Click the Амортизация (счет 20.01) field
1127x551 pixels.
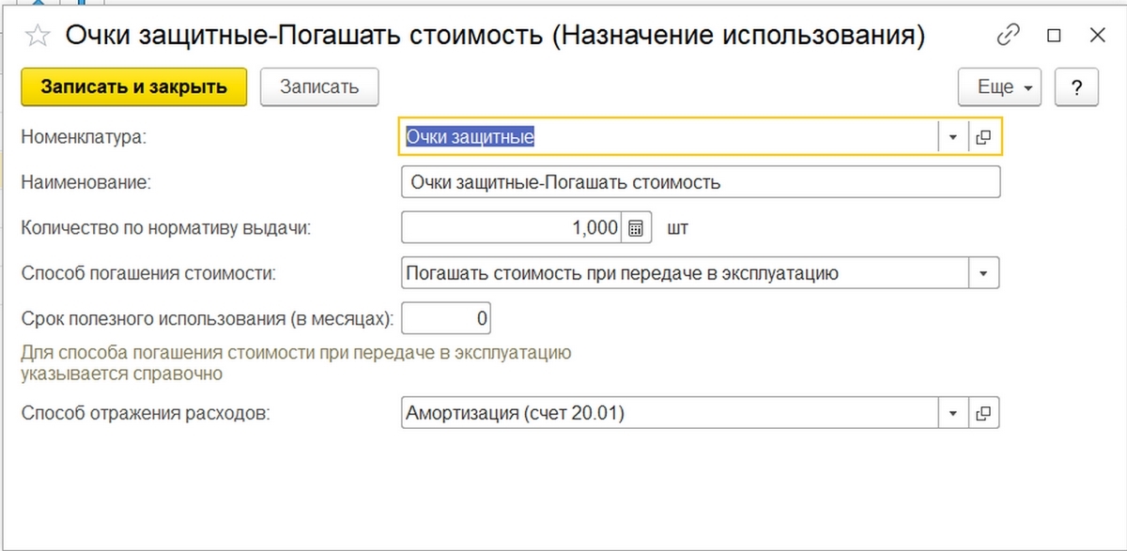667,413
